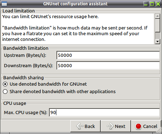Click the scroll down arrow in description box
The width and height of the screenshot is (162, 134).
coord(158,42)
